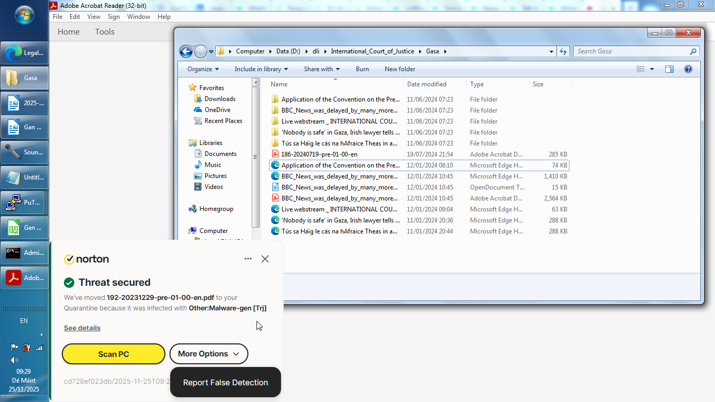Click the Homegroup icon in the navigation pane
The height and width of the screenshot is (402, 715).
(x=193, y=209)
